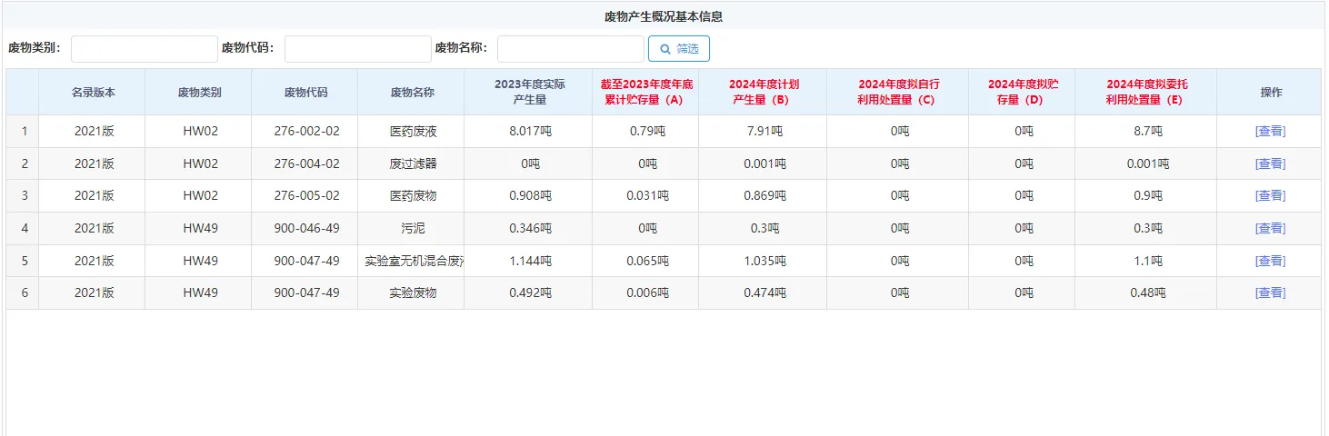
Task: Select the 276-004-02 waste code cell
Action: 305,163
